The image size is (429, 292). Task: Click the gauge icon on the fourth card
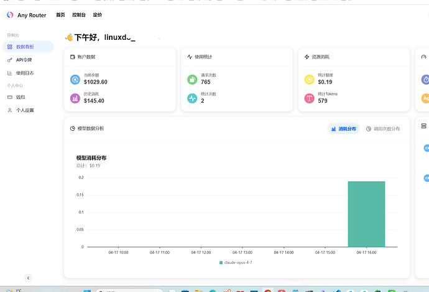424,57
